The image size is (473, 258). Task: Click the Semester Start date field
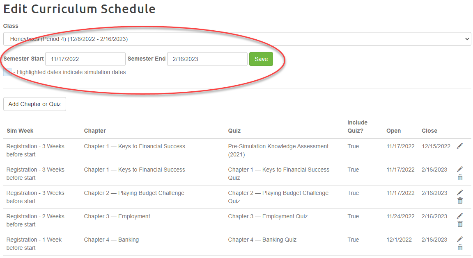pyautogui.click(x=85, y=59)
